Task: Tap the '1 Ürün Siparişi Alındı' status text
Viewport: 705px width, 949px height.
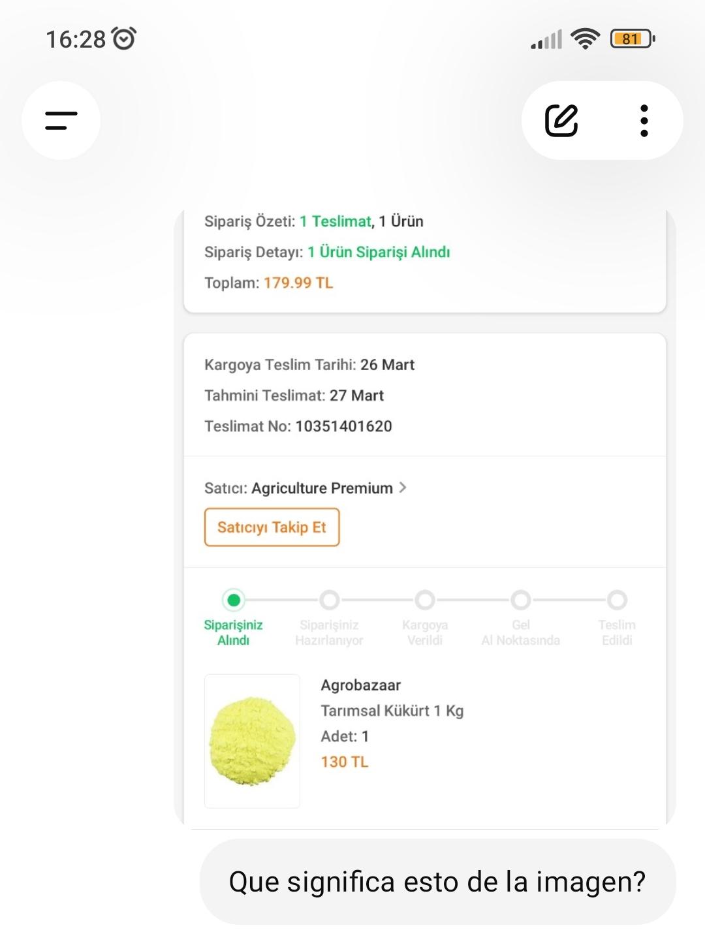Action: [379, 252]
